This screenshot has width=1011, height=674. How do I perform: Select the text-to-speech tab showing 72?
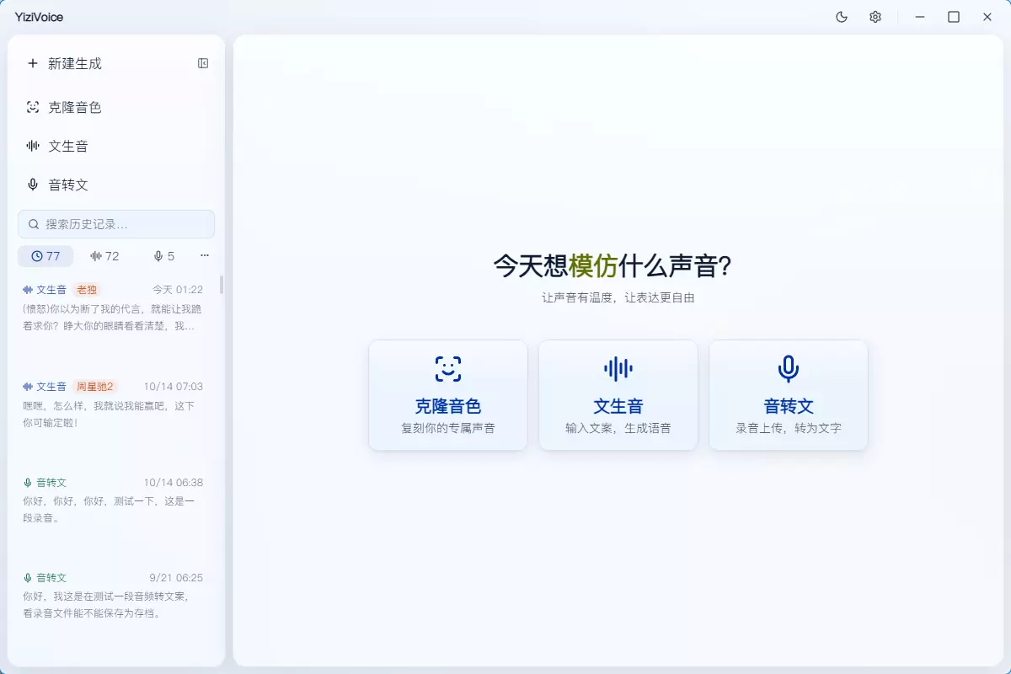click(104, 256)
